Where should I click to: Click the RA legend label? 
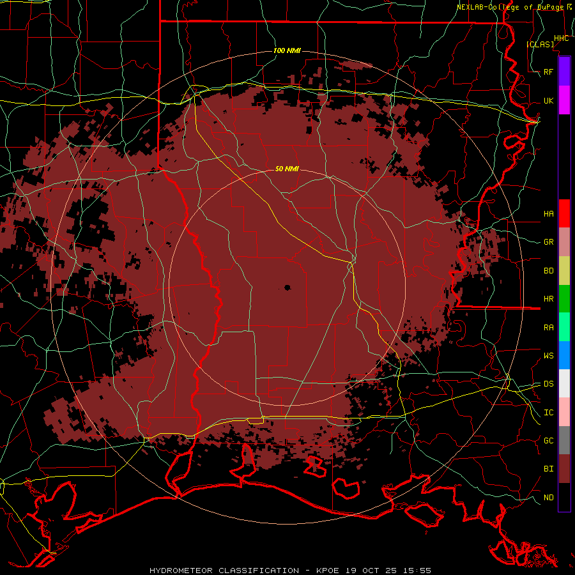[548, 328]
